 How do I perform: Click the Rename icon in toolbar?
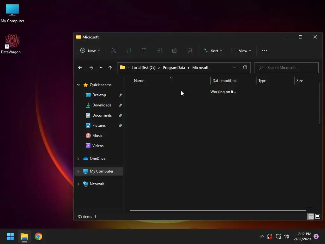(159, 51)
